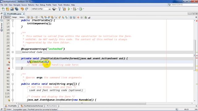The height and width of the screenshot is (111, 198).
Task: Open the Refactor menu
Action: [x=31, y=5]
